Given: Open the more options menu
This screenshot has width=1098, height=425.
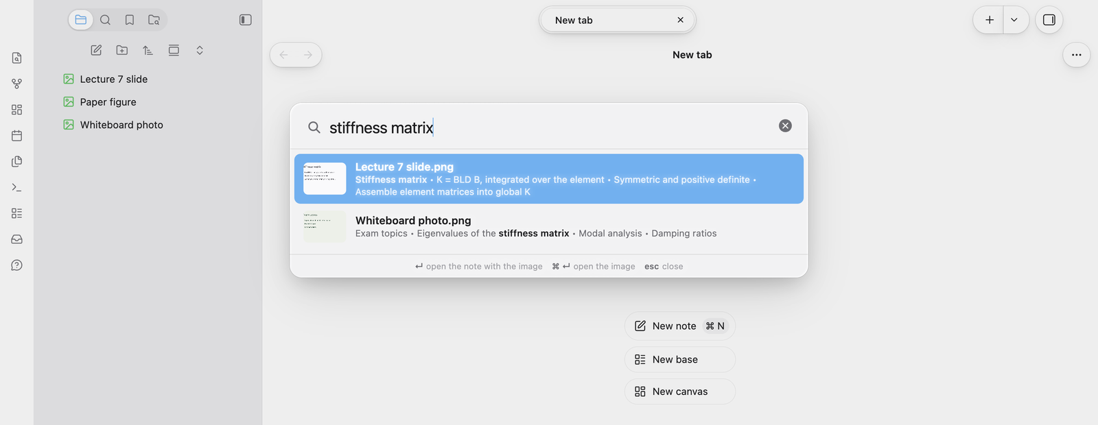Looking at the screenshot, I should (x=1077, y=55).
